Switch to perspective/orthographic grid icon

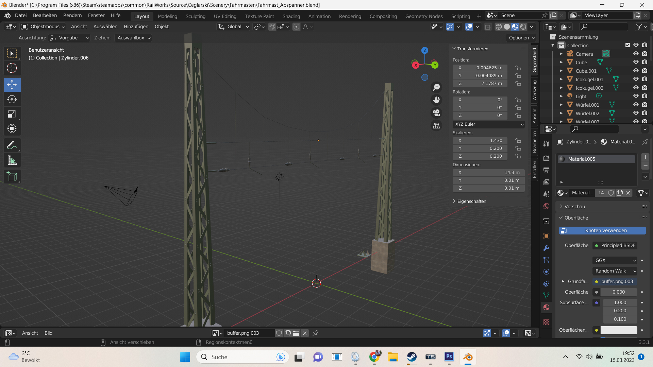pos(436,126)
